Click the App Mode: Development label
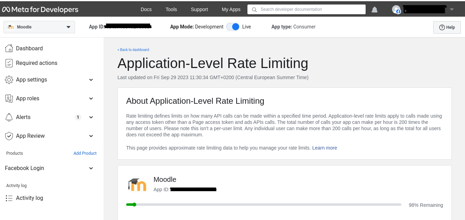This screenshot has height=220, width=465. pyautogui.click(x=197, y=27)
